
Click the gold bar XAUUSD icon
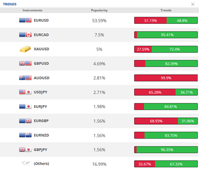click(25, 49)
